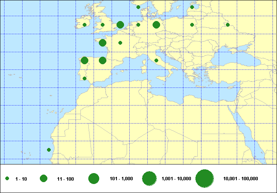Image resolution: width=277 pixels, height=193 pixels.
Task: Click the small dot on West Africa's coast
Action: click(x=48, y=150)
